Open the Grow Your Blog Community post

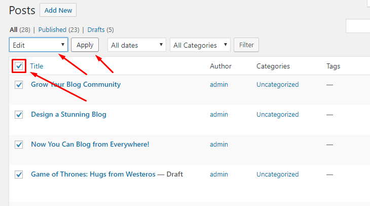[x=76, y=85]
